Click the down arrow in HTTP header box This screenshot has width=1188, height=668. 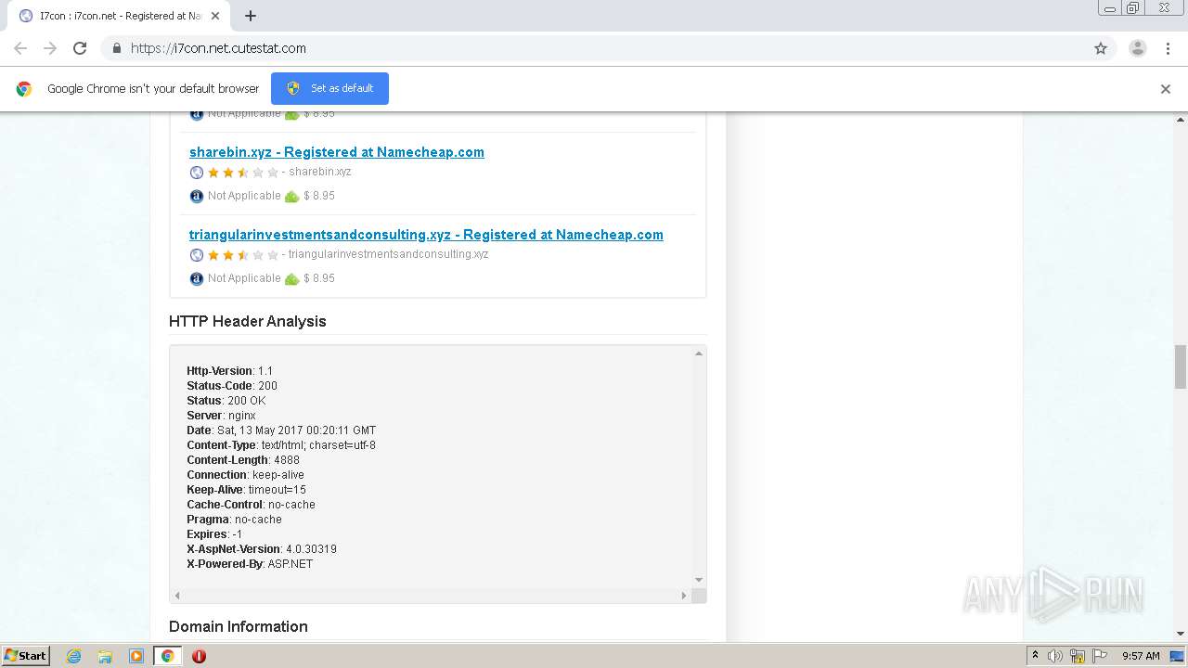pos(699,580)
